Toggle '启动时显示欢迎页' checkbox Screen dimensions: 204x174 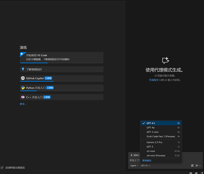click(2, 167)
